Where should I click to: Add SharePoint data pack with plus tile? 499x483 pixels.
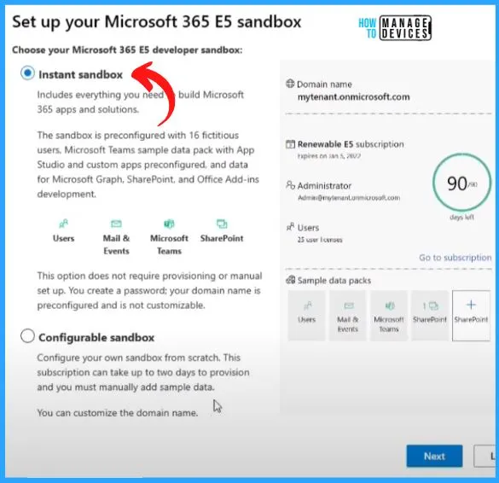471,316
